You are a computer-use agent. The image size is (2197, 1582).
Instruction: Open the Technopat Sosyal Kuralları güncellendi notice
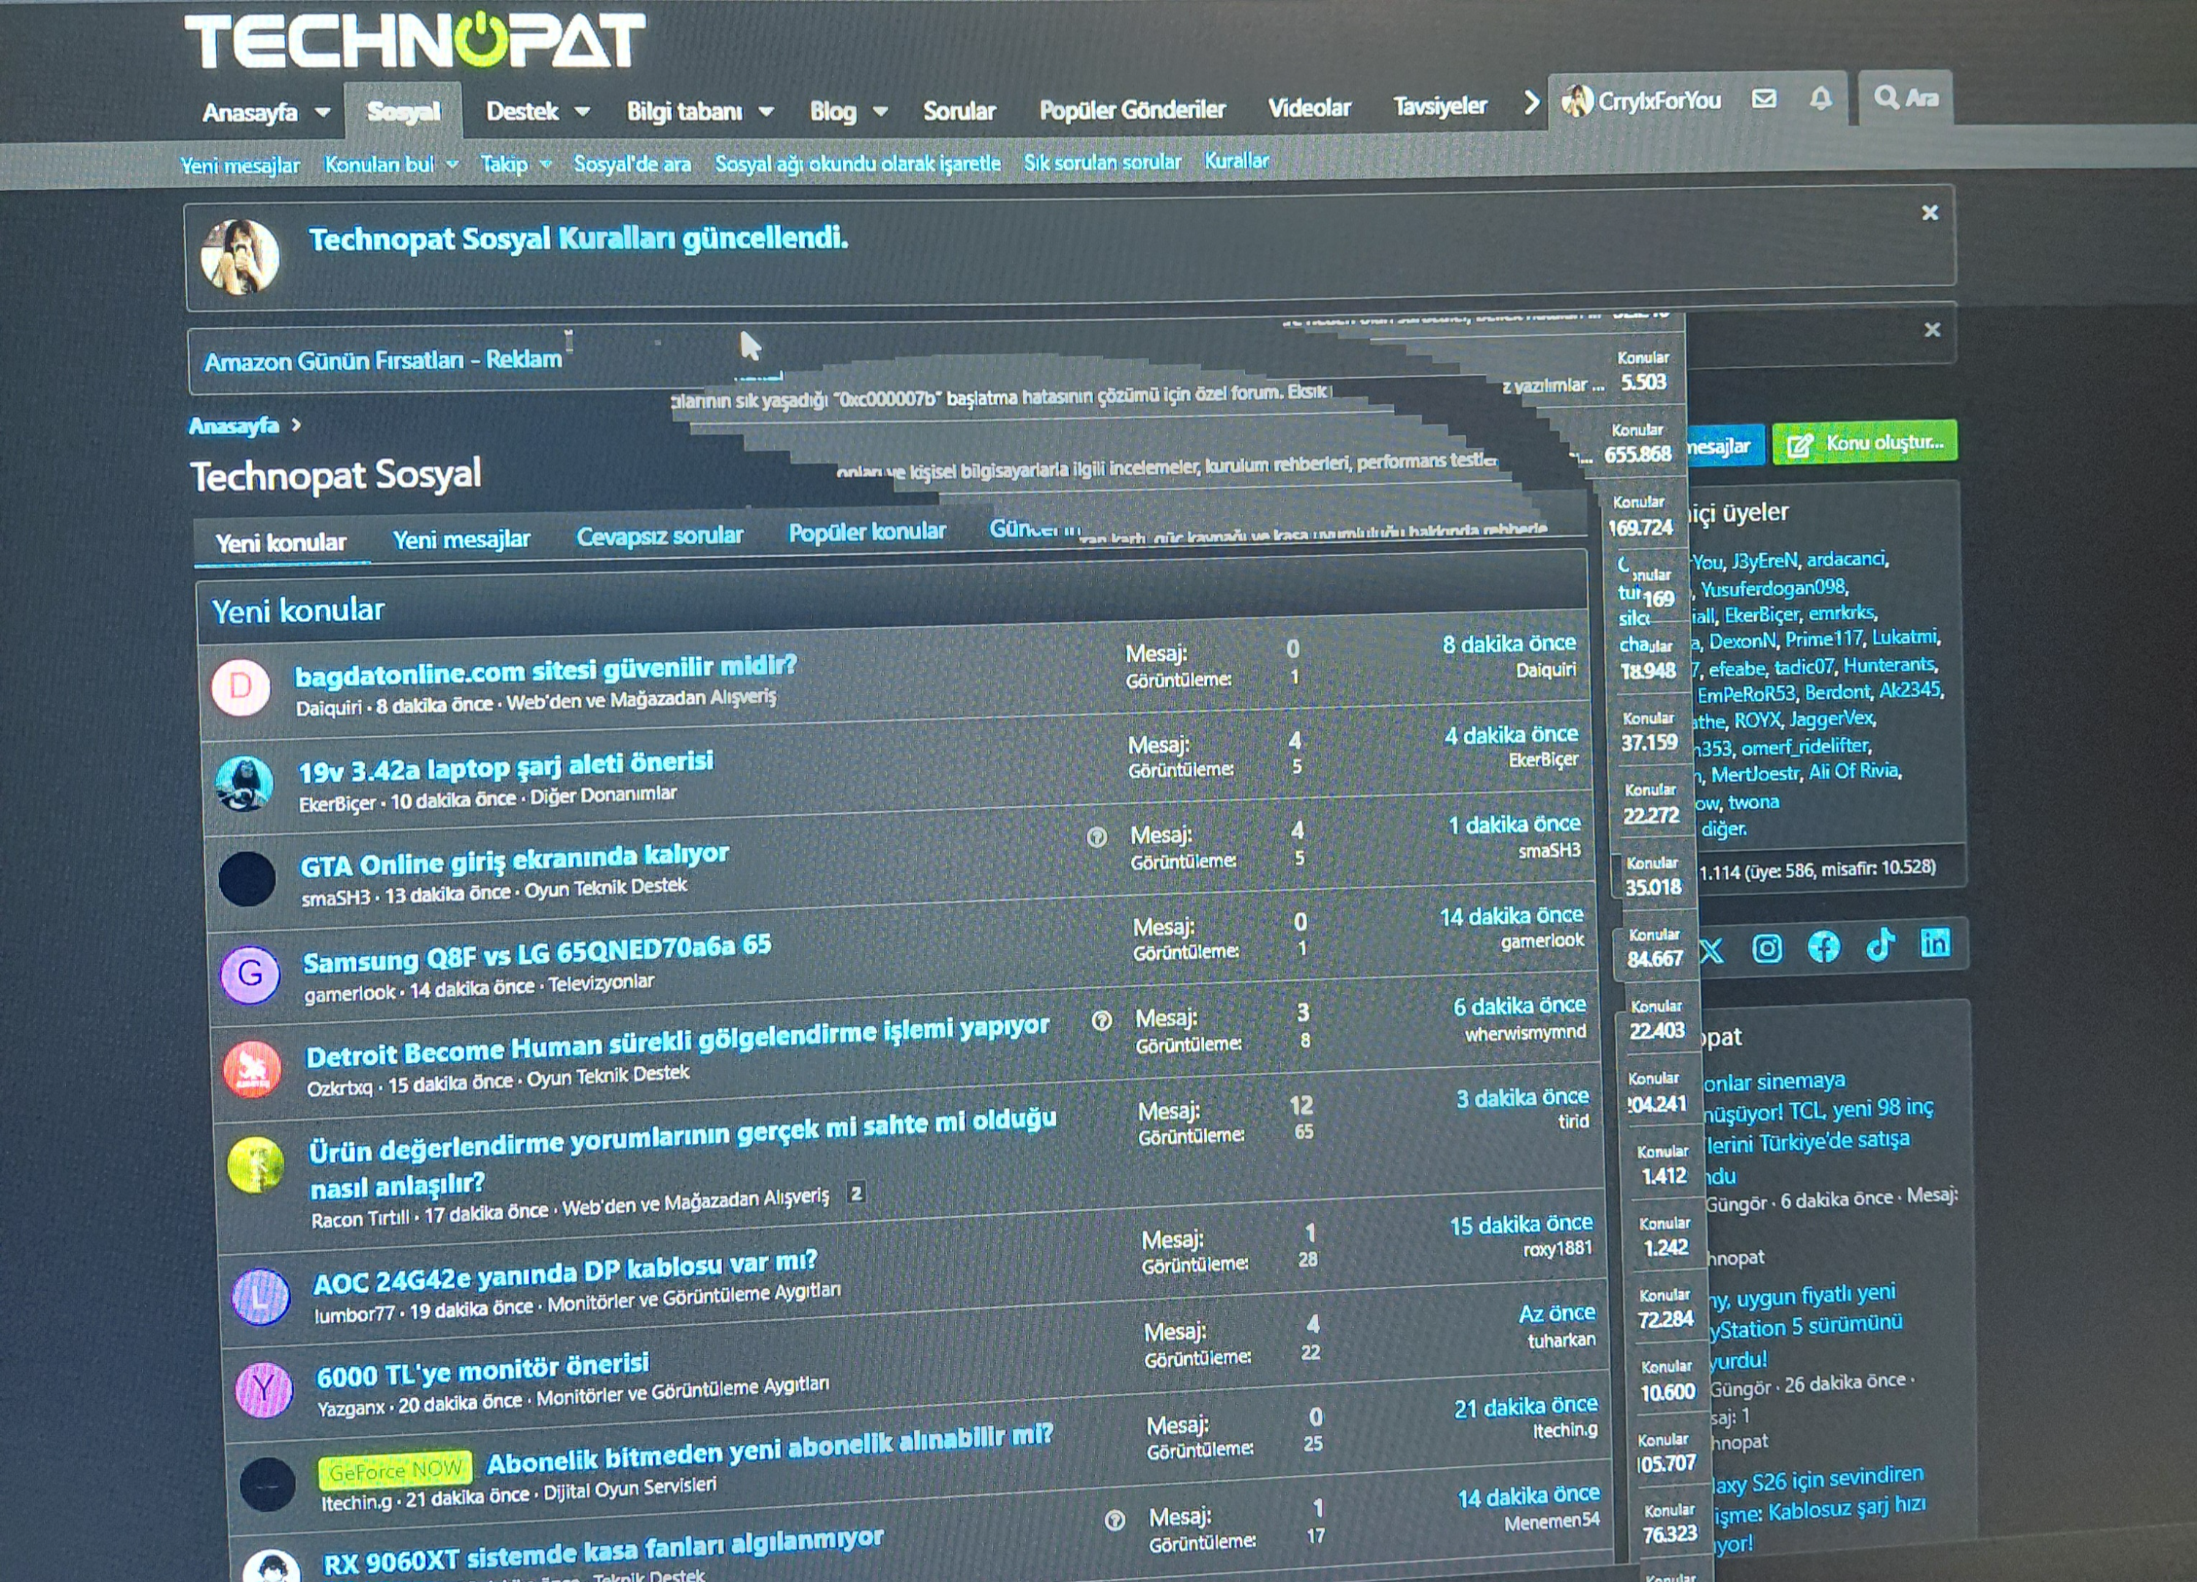coord(579,238)
